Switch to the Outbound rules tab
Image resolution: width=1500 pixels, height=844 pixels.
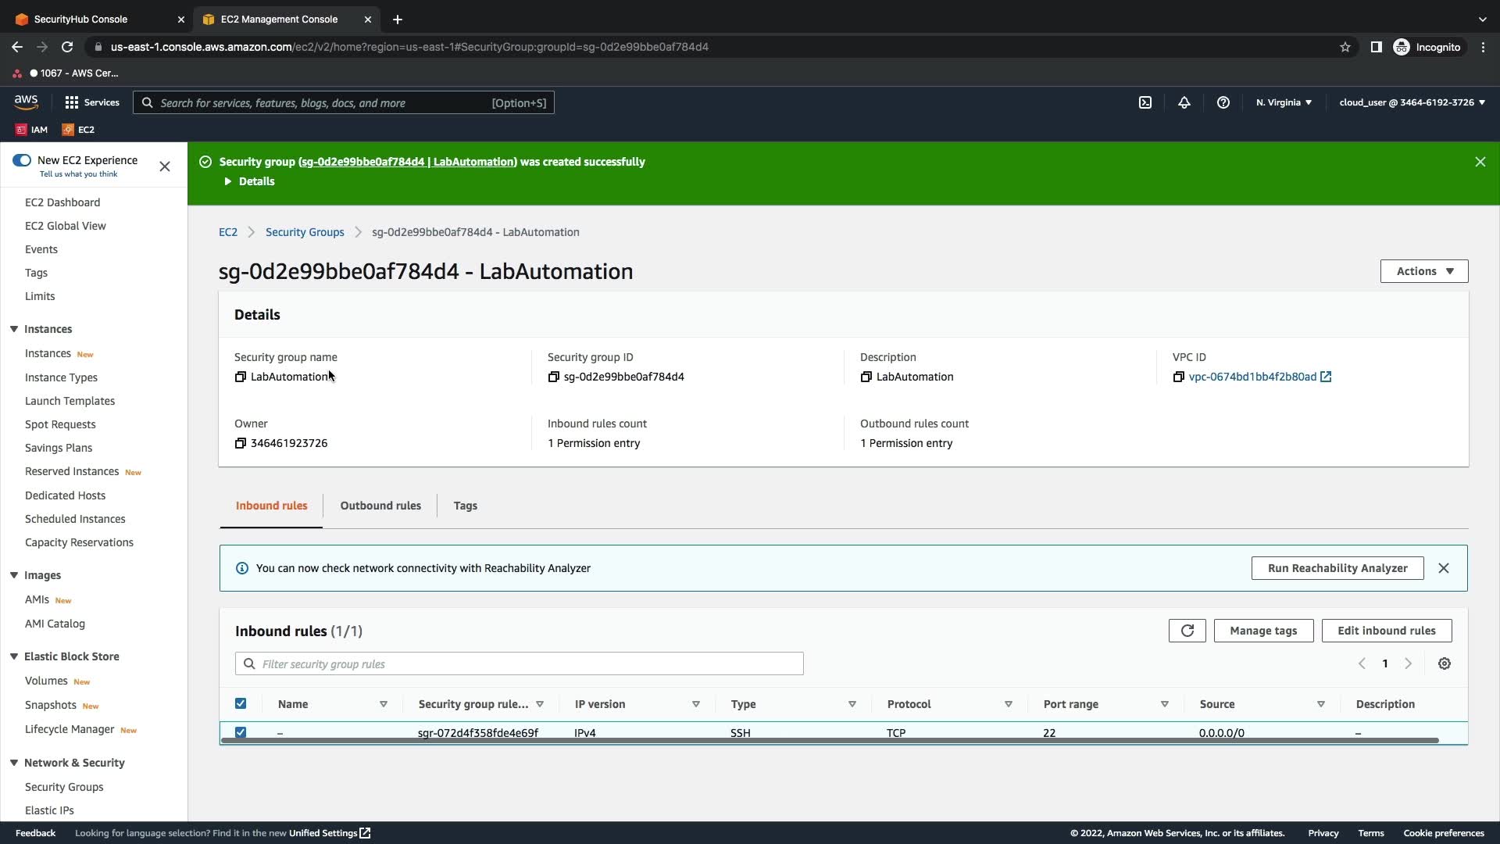tap(380, 506)
